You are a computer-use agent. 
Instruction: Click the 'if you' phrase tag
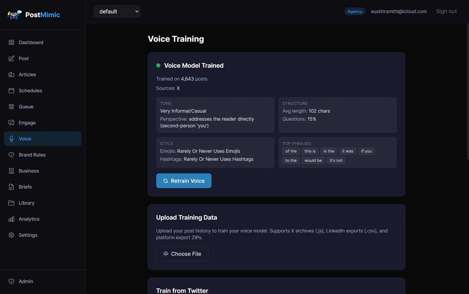pos(366,151)
